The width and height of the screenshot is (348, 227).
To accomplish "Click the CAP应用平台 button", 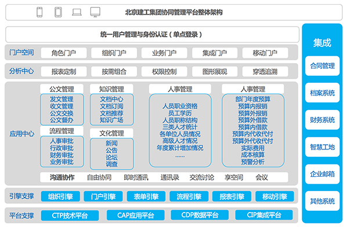I will pos(136,215).
